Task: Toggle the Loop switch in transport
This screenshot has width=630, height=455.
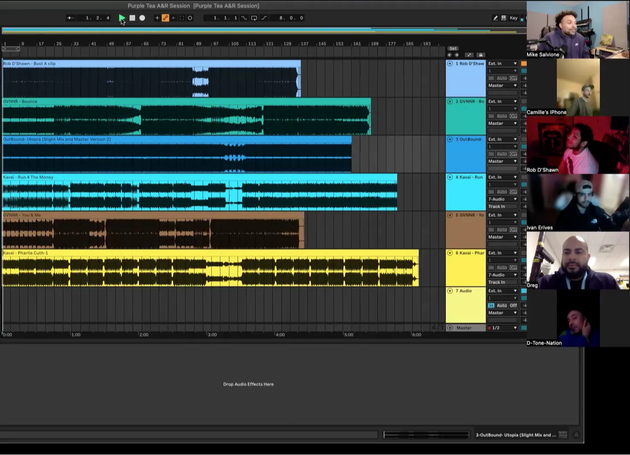Action: 254,18
